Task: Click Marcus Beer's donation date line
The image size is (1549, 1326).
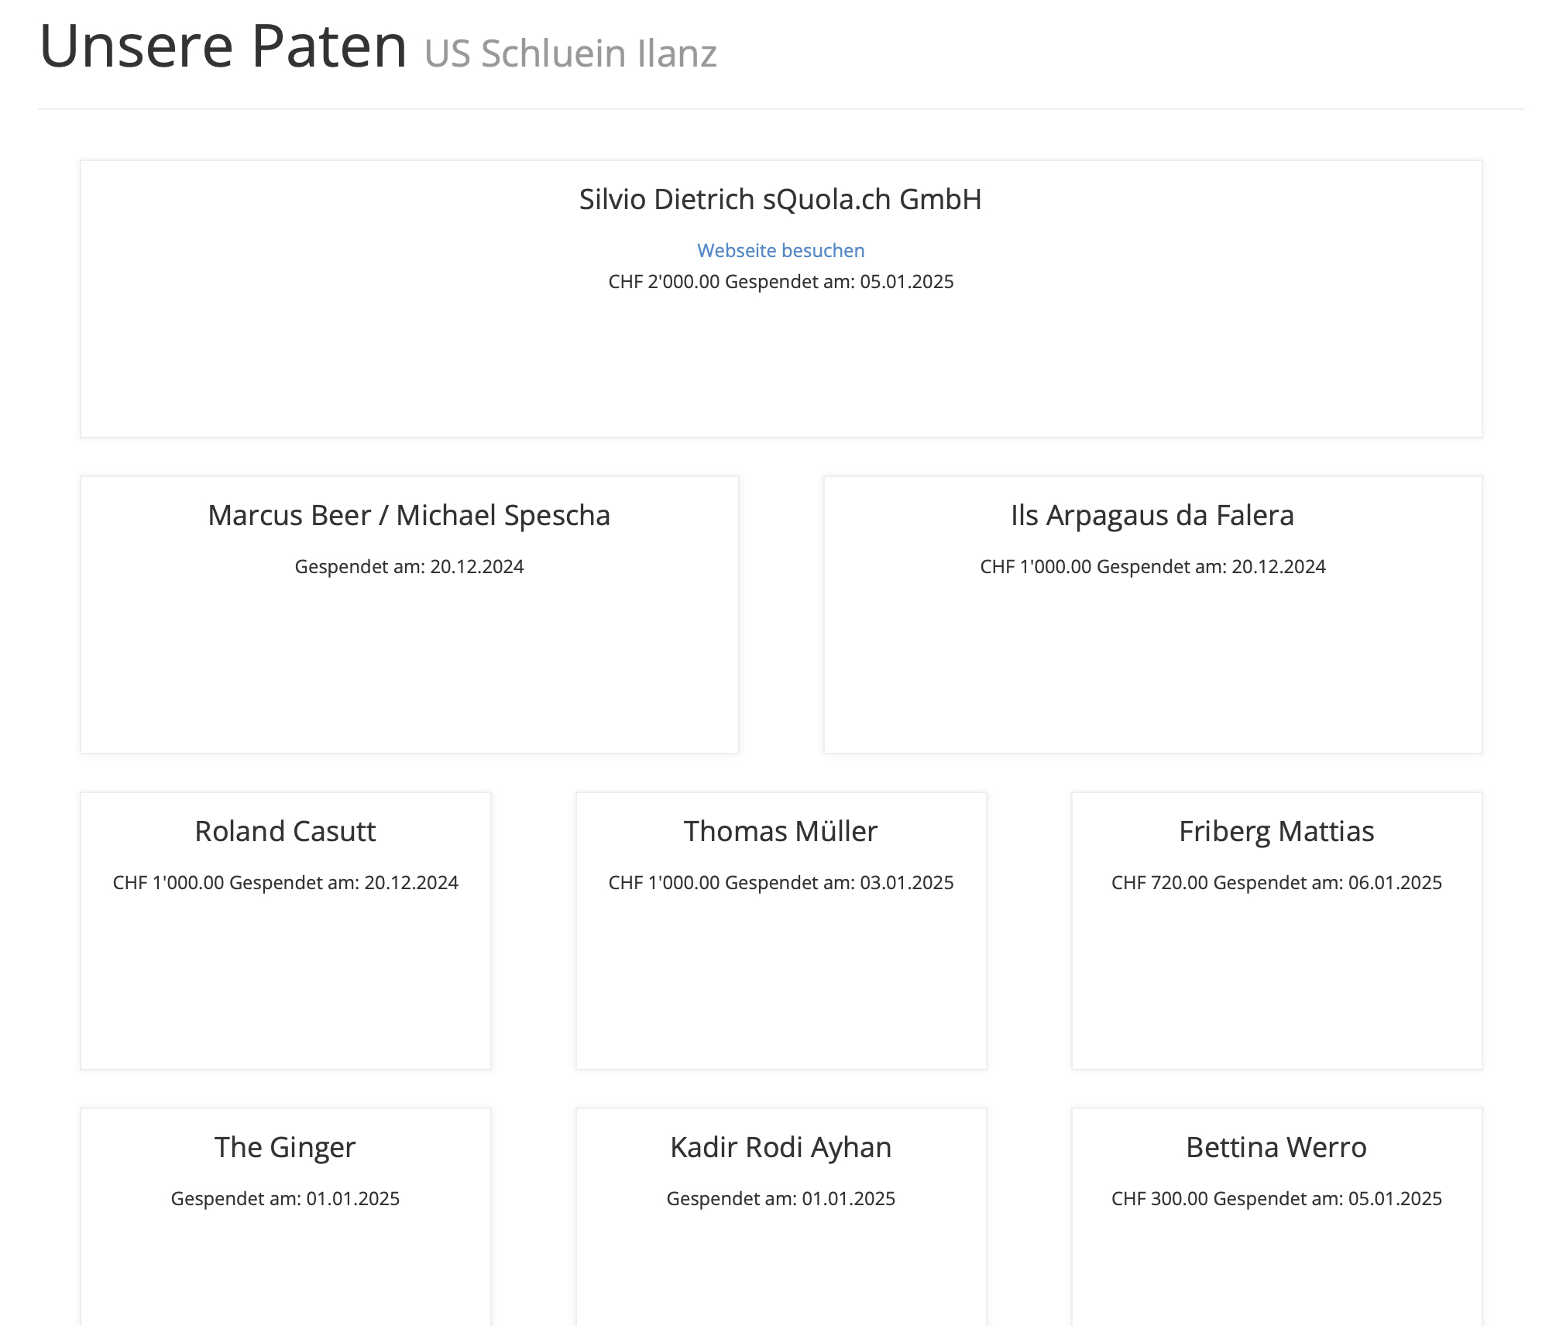Action: tap(409, 566)
